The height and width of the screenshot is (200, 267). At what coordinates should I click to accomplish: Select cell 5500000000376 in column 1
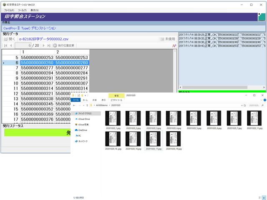37,120
